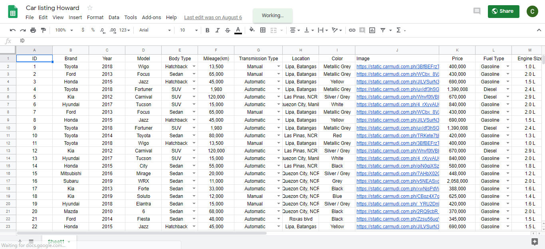545x249 pixels.
Task: Open the 'Last edit was on August 6' link
Action: 213,18
